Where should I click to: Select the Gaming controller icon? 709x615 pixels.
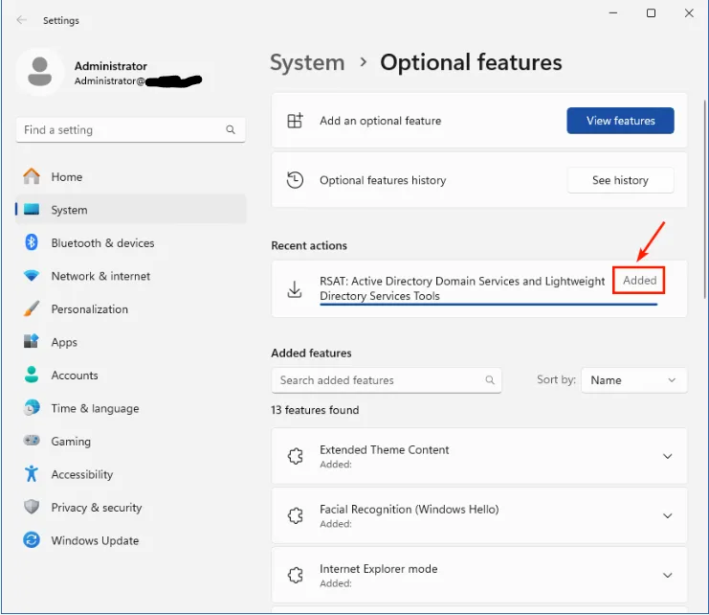32,442
